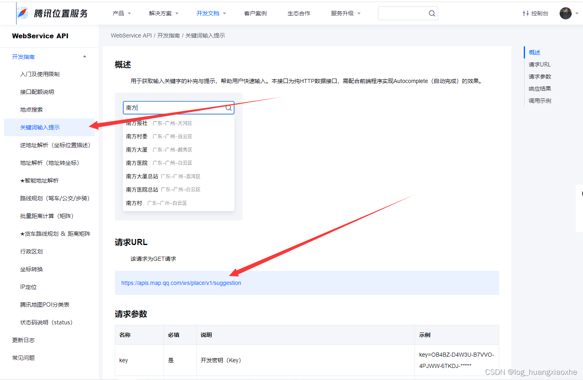Click the search magnifier icon in header
This screenshot has height=380, width=583.
432,13
